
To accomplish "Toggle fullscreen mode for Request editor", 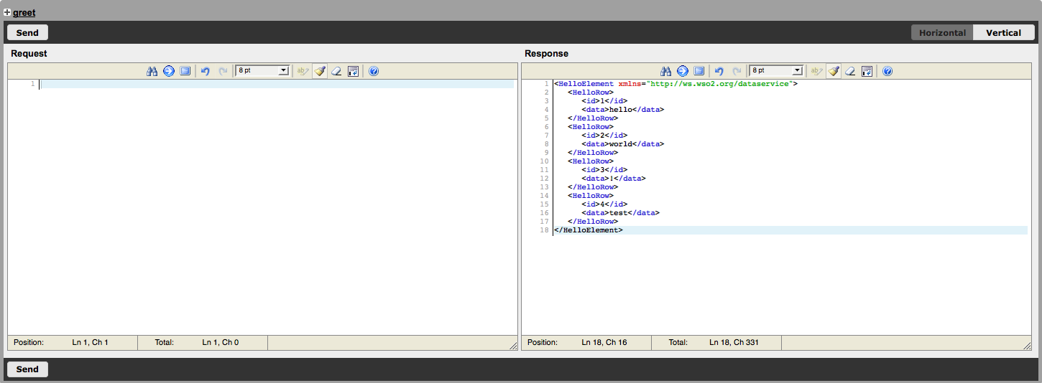I will 185,71.
